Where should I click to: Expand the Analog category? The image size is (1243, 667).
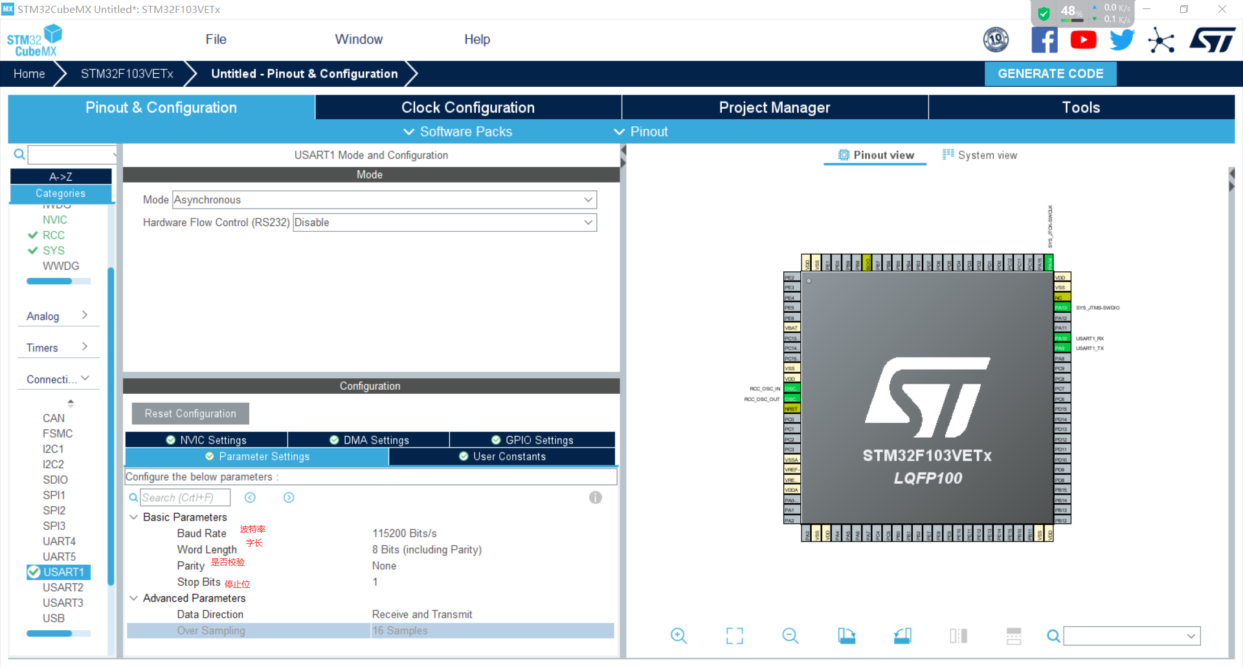58,316
